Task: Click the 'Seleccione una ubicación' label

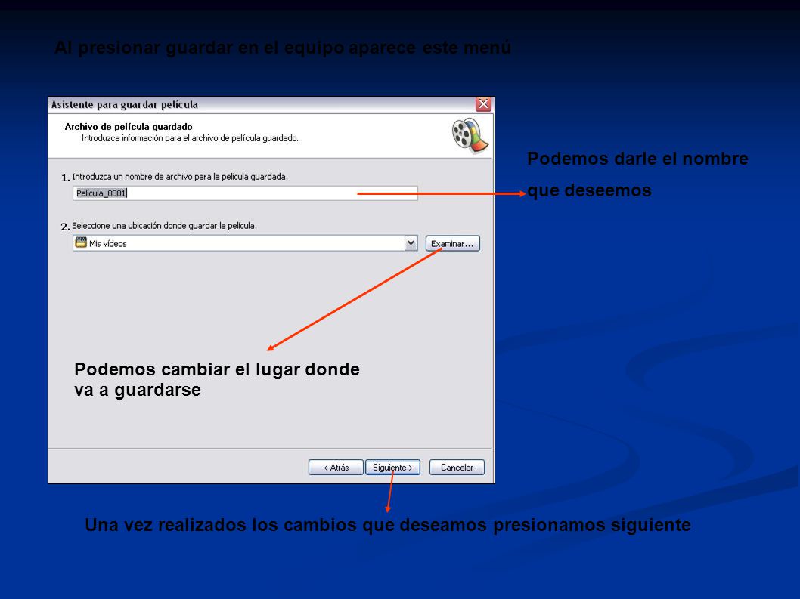Action: pyautogui.click(x=164, y=226)
